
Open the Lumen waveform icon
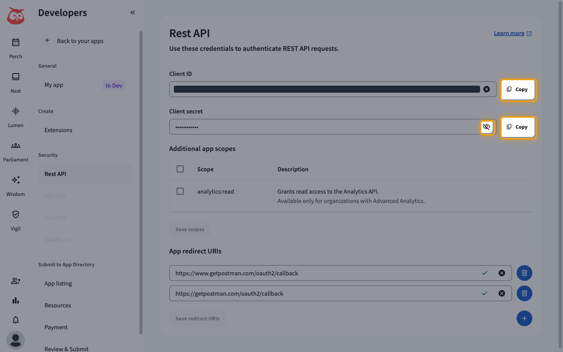(16, 111)
